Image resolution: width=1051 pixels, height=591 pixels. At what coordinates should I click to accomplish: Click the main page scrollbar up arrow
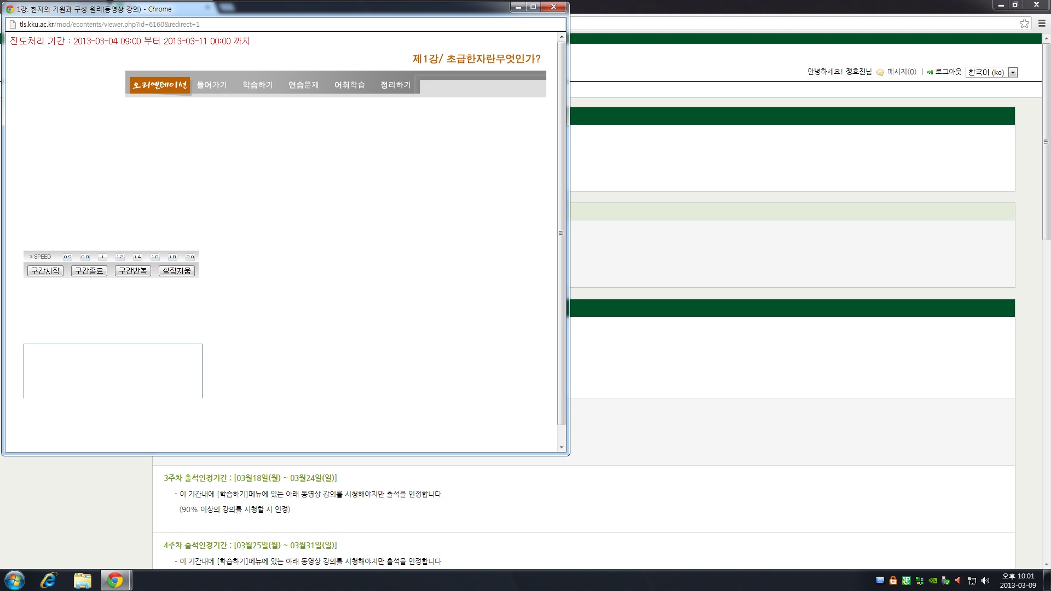click(1047, 38)
